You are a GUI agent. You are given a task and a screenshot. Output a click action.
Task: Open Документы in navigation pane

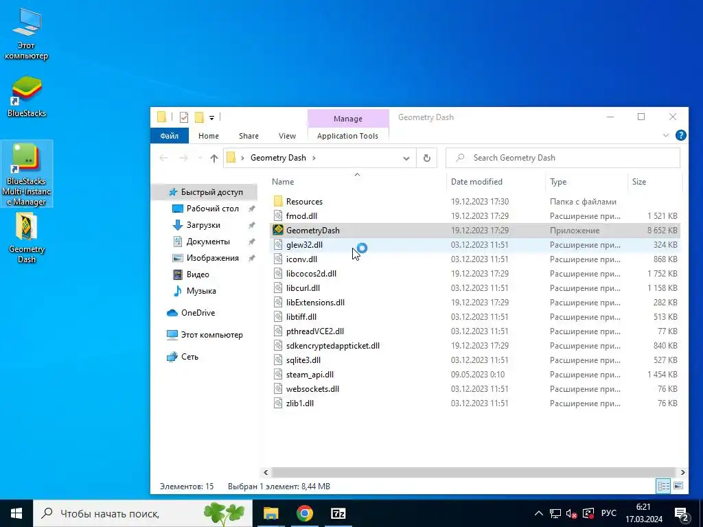tap(208, 242)
